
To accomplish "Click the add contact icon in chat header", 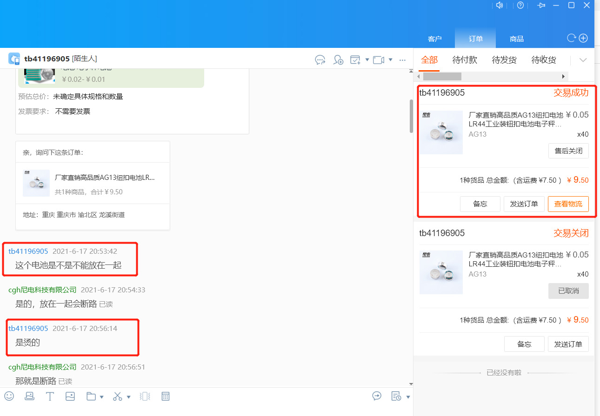I will point(338,59).
